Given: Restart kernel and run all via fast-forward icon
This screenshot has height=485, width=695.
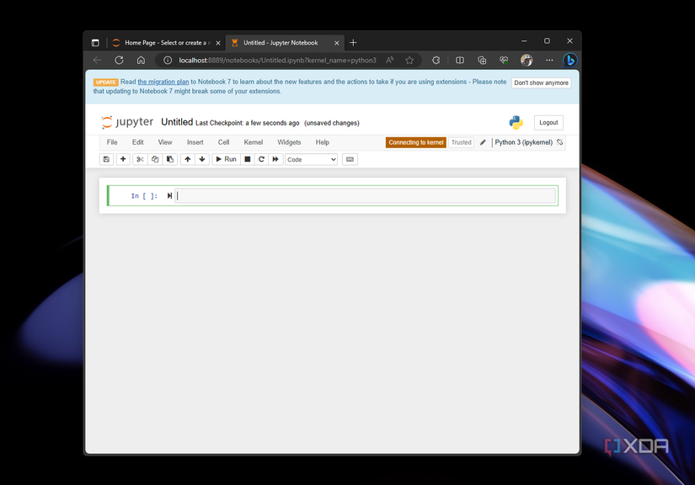Looking at the screenshot, I should point(275,159).
